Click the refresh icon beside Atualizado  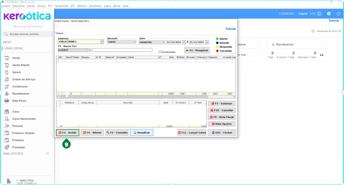pos(313,31)
